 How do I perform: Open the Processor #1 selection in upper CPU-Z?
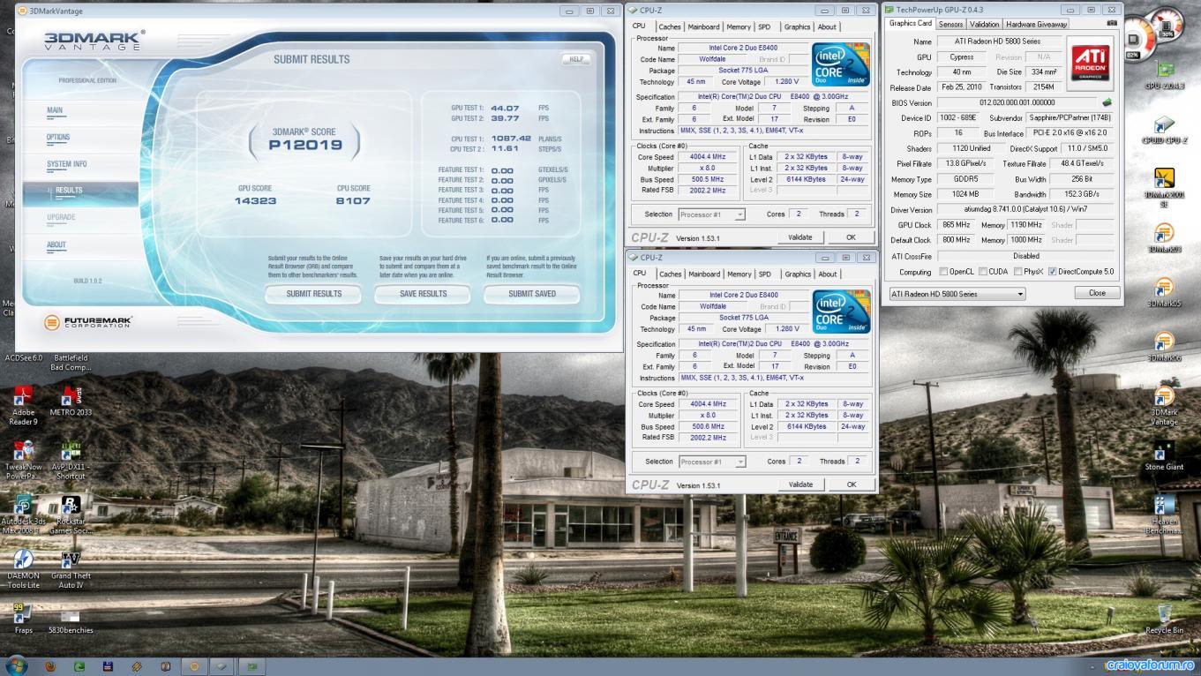point(712,214)
